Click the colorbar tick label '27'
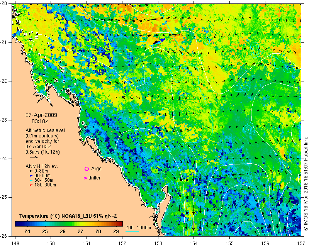Image resolution: width=309 pixels, height=247 pixels. 80,232
